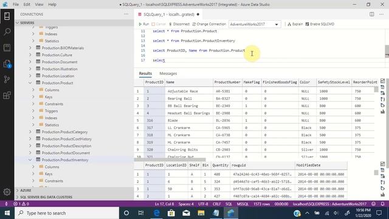This screenshot has width=389, height=219.
Task: Open the Help menu
Action: [x=52, y=4]
